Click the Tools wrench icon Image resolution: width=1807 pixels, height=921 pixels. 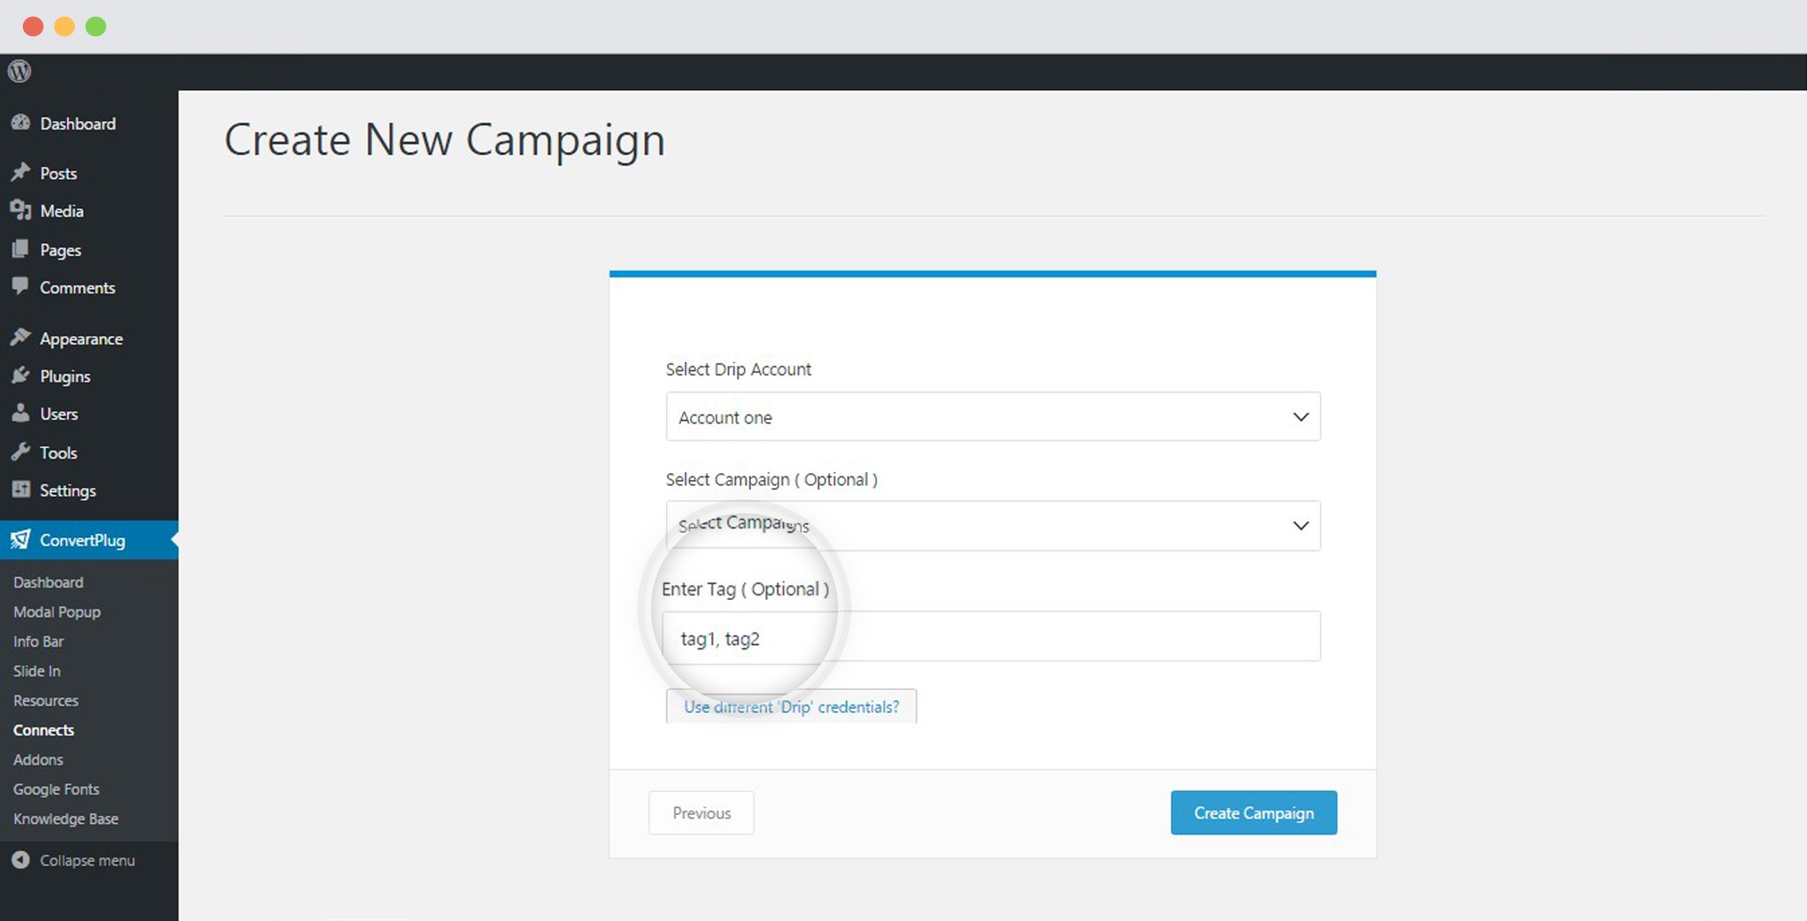point(20,452)
